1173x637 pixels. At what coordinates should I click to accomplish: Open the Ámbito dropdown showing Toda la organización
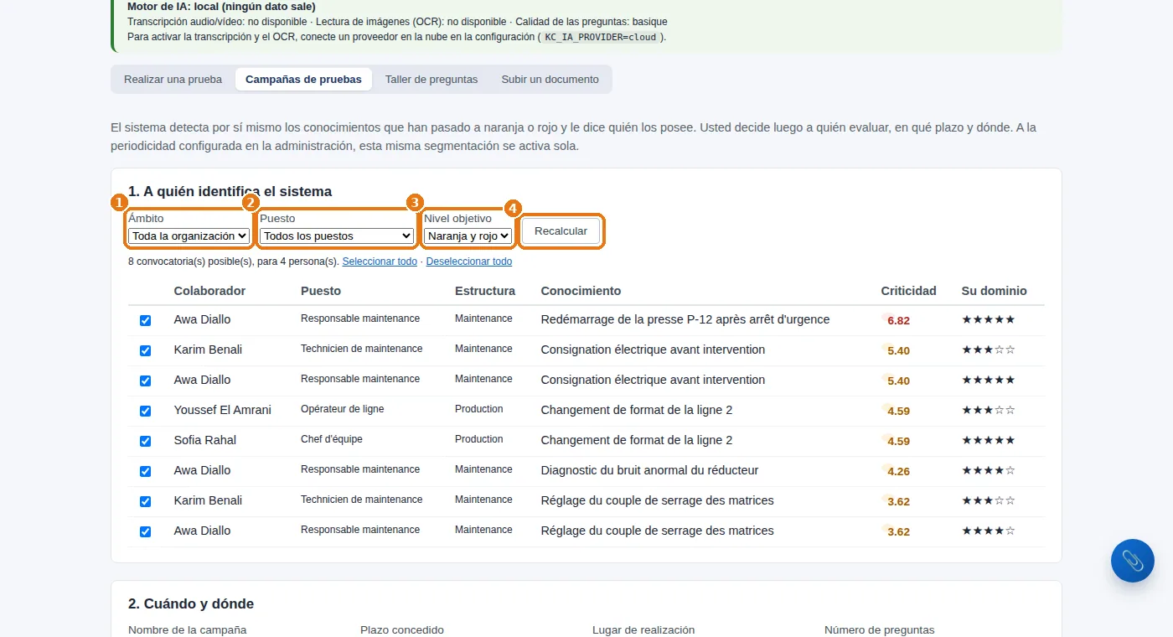[189, 236]
